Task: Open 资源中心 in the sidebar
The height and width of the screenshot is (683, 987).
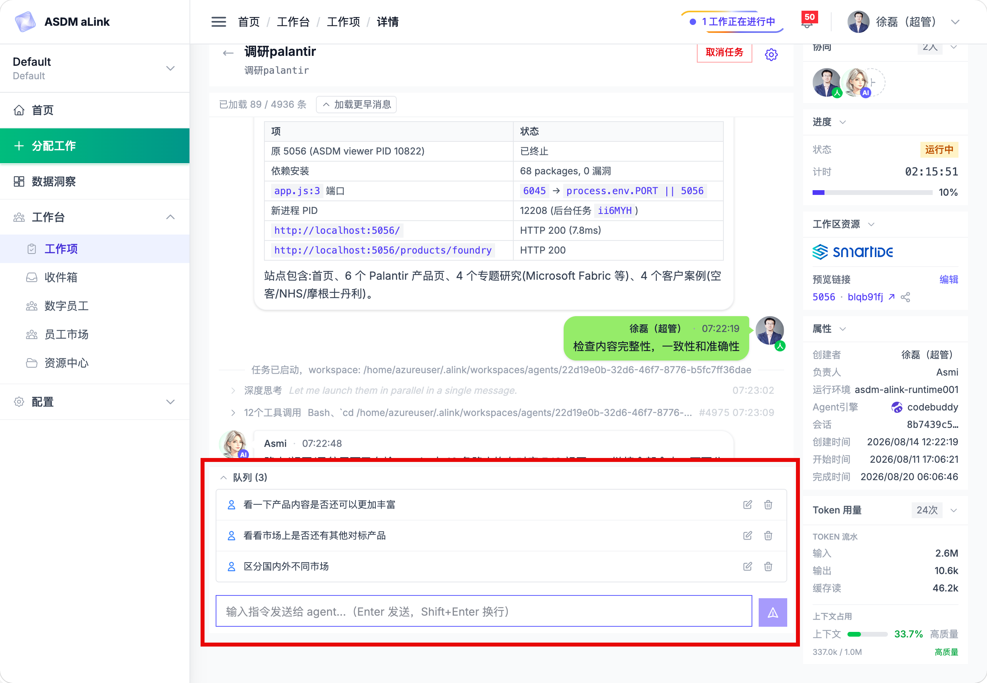Action: (x=95, y=363)
